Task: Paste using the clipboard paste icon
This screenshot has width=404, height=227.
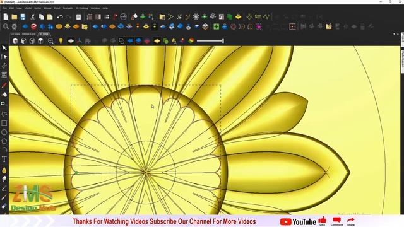Action: click(50, 17)
